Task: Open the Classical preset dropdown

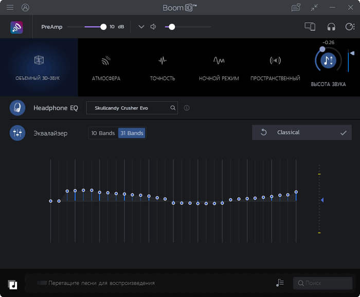Action: (302, 132)
